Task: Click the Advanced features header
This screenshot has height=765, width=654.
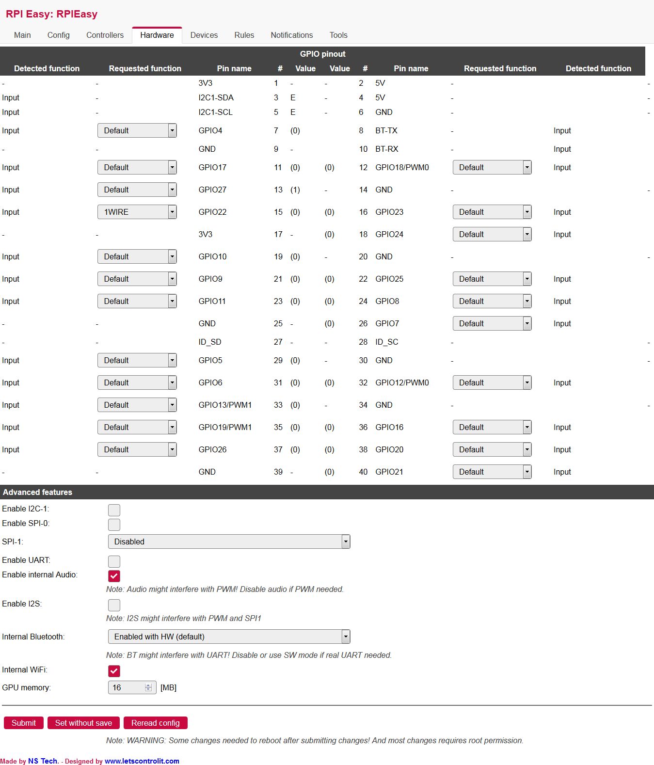Action: pos(37,492)
